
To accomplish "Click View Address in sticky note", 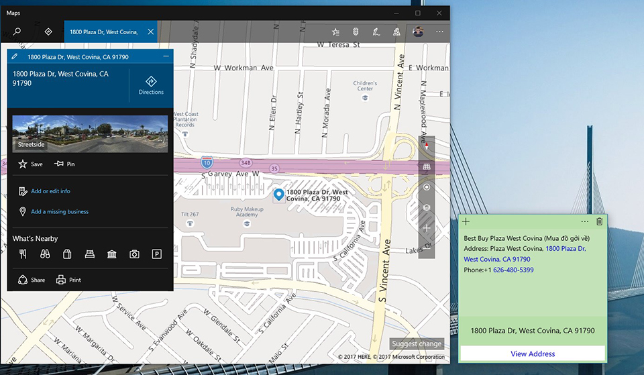I will click(x=533, y=354).
